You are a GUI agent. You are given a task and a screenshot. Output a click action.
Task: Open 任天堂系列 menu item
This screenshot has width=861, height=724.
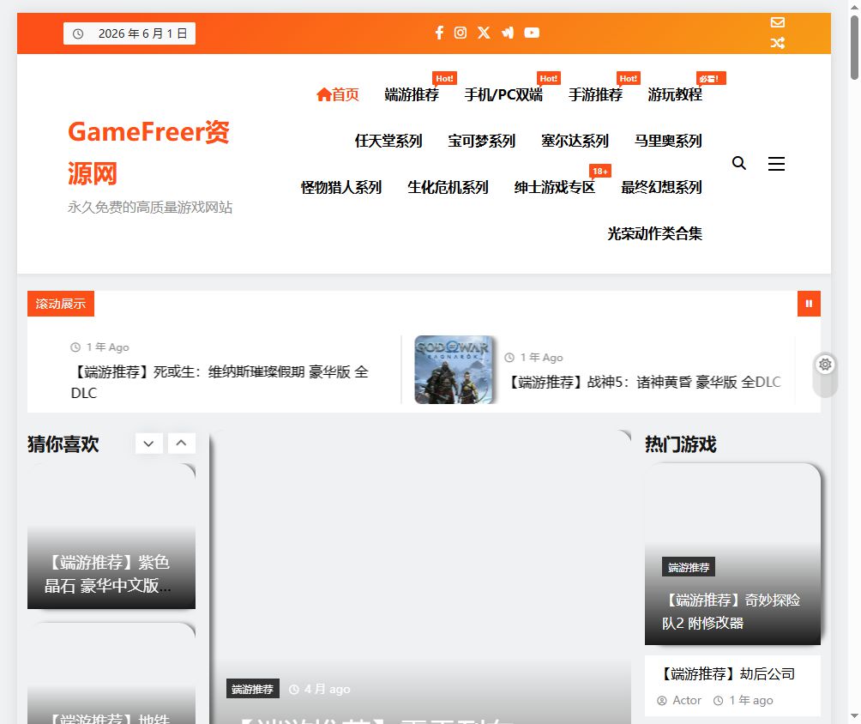(x=388, y=142)
